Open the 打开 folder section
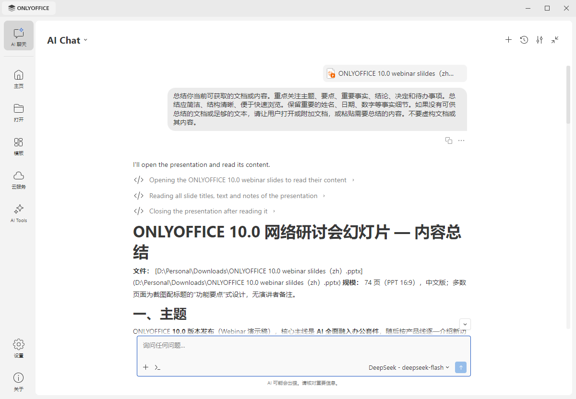This screenshot has height=399, width=576. coord(19,112)
